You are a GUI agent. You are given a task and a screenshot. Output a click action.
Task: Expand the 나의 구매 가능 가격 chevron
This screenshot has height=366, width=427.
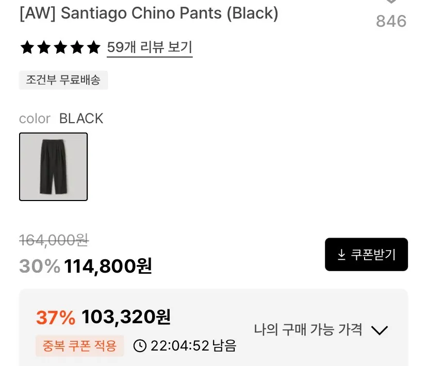coord(380,330)
